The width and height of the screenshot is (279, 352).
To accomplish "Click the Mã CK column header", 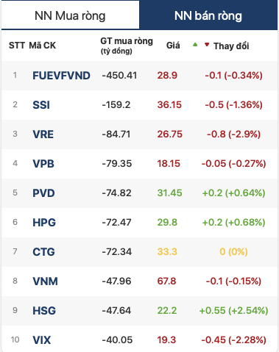I will click(43, 46).
